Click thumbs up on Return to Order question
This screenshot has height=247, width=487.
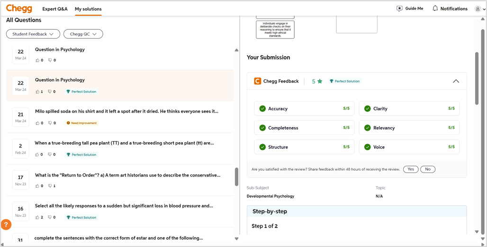37,186
